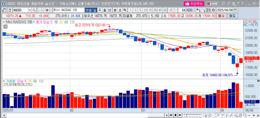This screenshot has height=118, width=260.
Task: Click the data grid icon on chart
Action: pyautogui.click(x=5, y=26)
